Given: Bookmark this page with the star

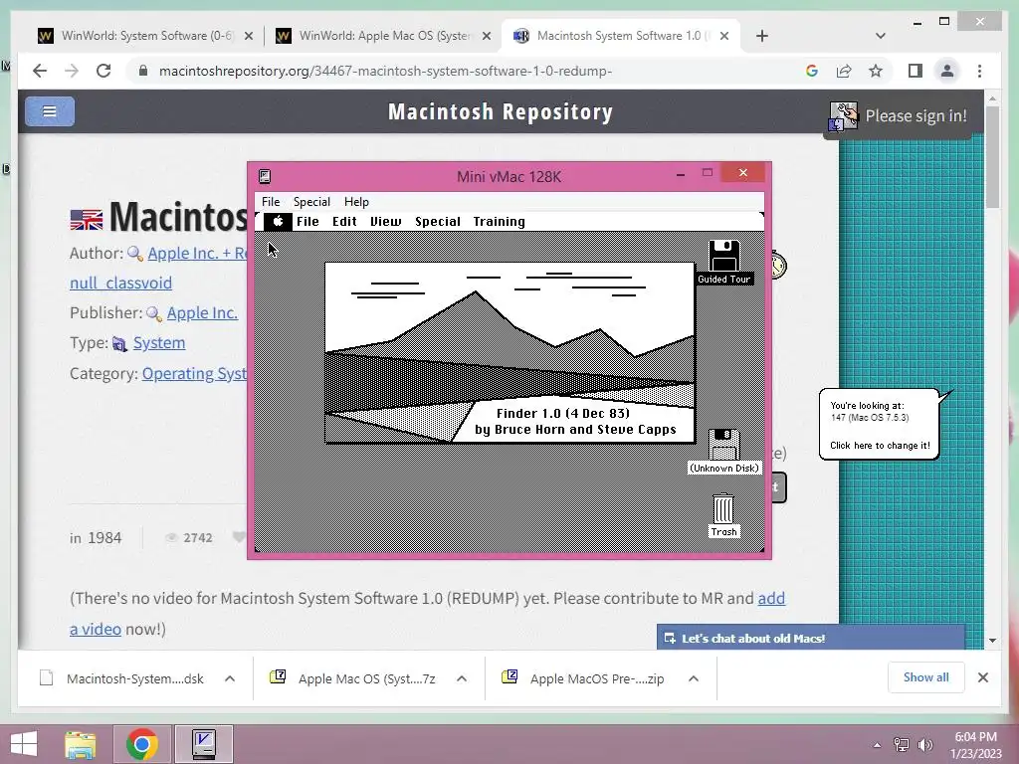Looking at the screenshot, I should click(876, 71).
